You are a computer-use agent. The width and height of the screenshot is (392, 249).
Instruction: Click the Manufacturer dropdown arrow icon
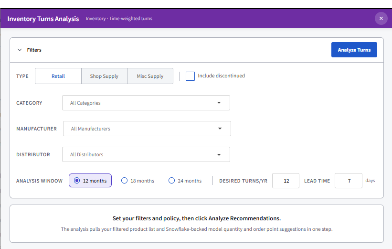point(220,129)
